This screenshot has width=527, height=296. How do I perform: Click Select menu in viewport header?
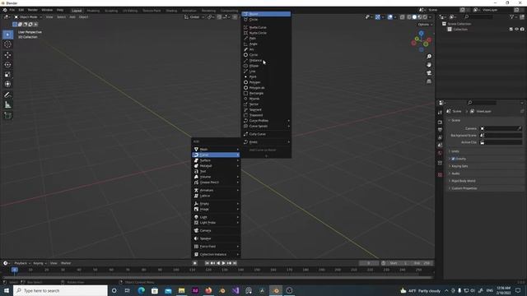61,16
